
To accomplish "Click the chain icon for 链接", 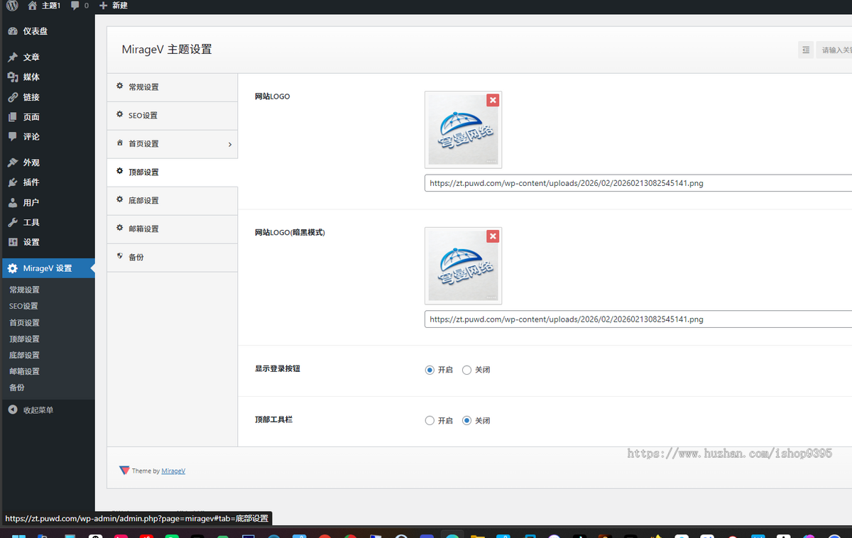I will pos(13,97).
